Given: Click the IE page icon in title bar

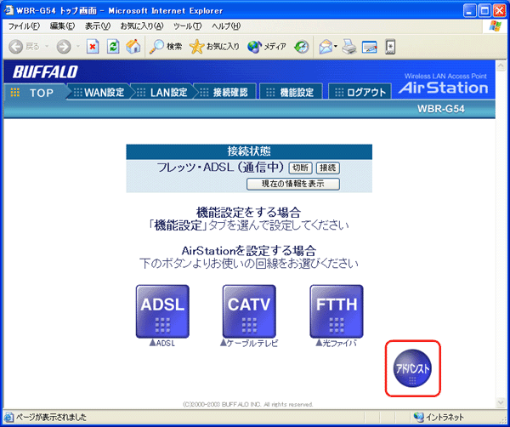Looking at the screenshot, I should click(9, 11).
